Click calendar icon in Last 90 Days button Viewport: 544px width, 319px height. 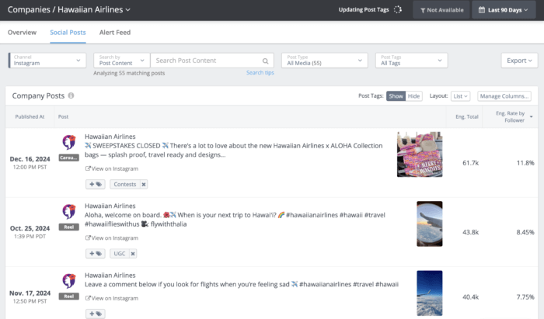pyautogui.click(x=482, y=9)
